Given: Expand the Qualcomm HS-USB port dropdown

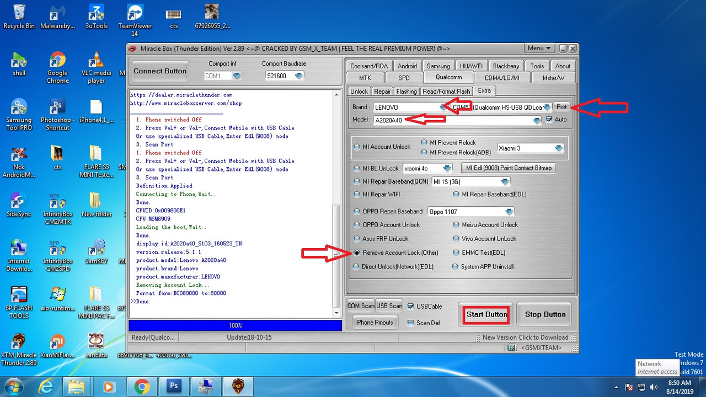Looking at the screenshot, I should [x=547, y=107].
